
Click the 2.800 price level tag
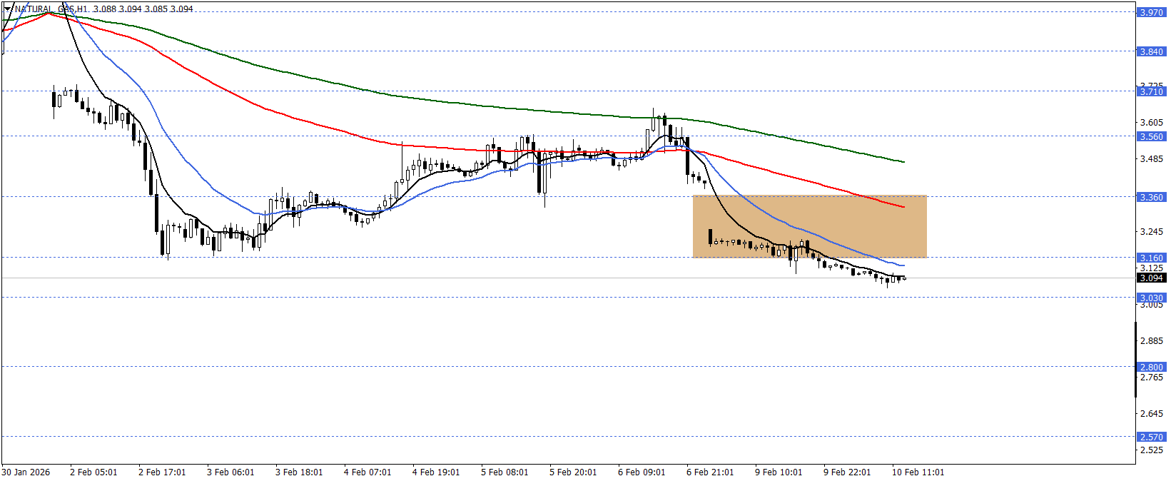click(x=1150, y=367)
